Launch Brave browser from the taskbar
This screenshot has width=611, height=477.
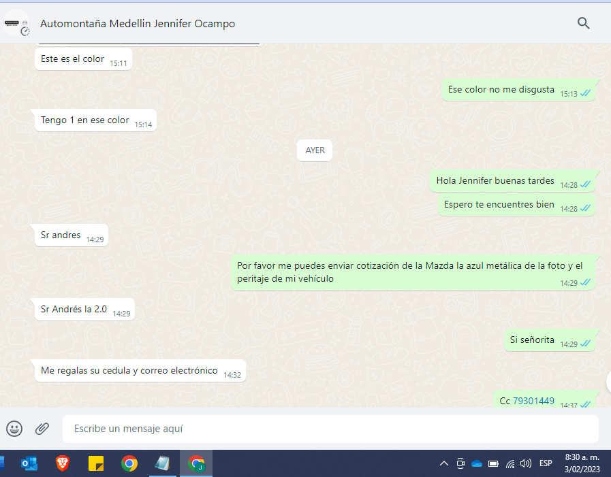point(63,463)
